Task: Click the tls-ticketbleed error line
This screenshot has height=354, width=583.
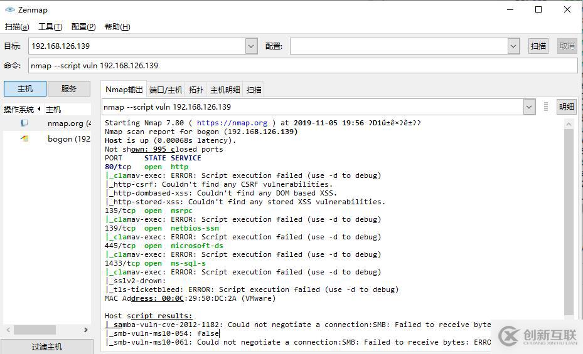Action: [252, 289]
